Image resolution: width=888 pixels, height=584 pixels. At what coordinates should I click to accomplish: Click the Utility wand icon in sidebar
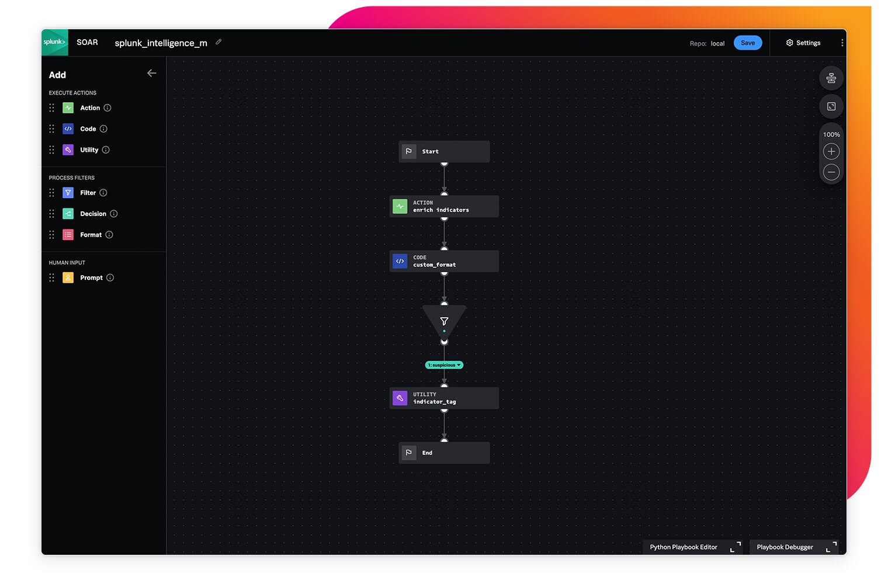click(68, 150)
